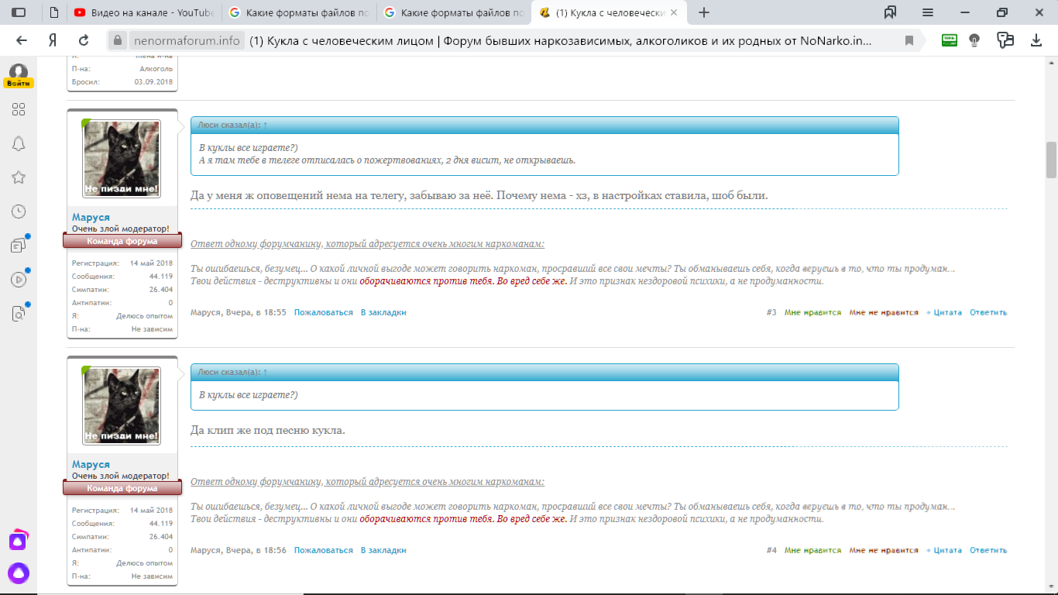
Task: Toggle the side panel icon in the tab bar
Action: pyautogui.click(x=19, y=12)
